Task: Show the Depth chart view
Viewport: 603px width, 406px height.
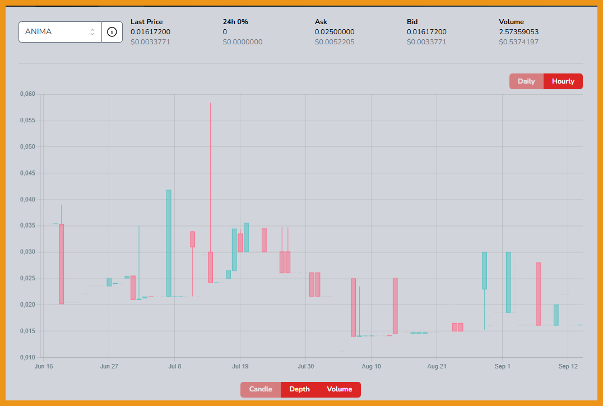Action: (299, 389)
